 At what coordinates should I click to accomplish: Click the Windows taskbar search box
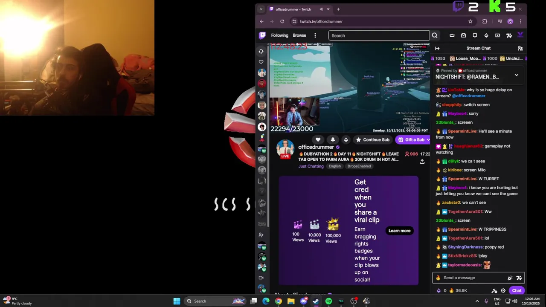pyautogui.click(x=215, y=301)
